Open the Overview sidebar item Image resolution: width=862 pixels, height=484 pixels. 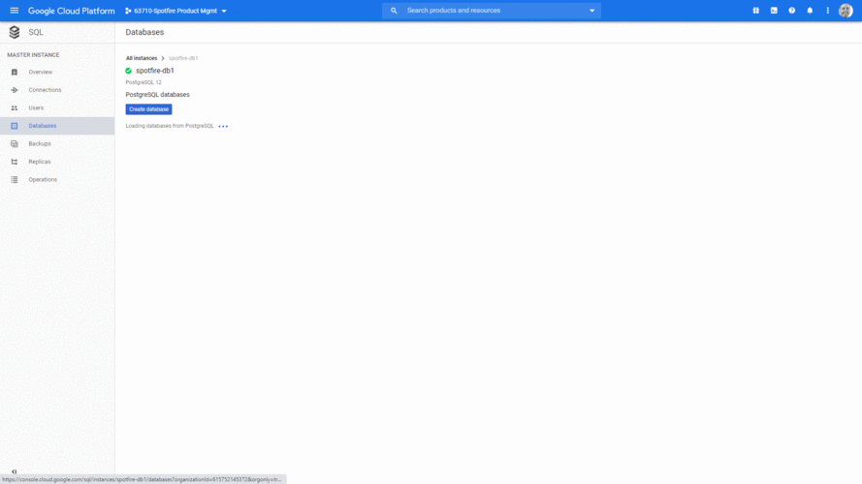point(57,72)
